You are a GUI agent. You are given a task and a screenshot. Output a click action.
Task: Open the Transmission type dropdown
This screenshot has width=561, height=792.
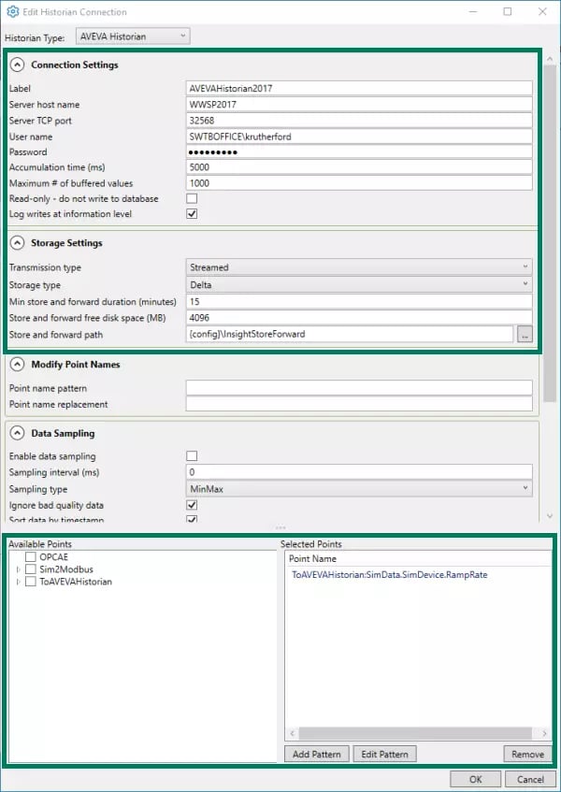tap(359, 267)
